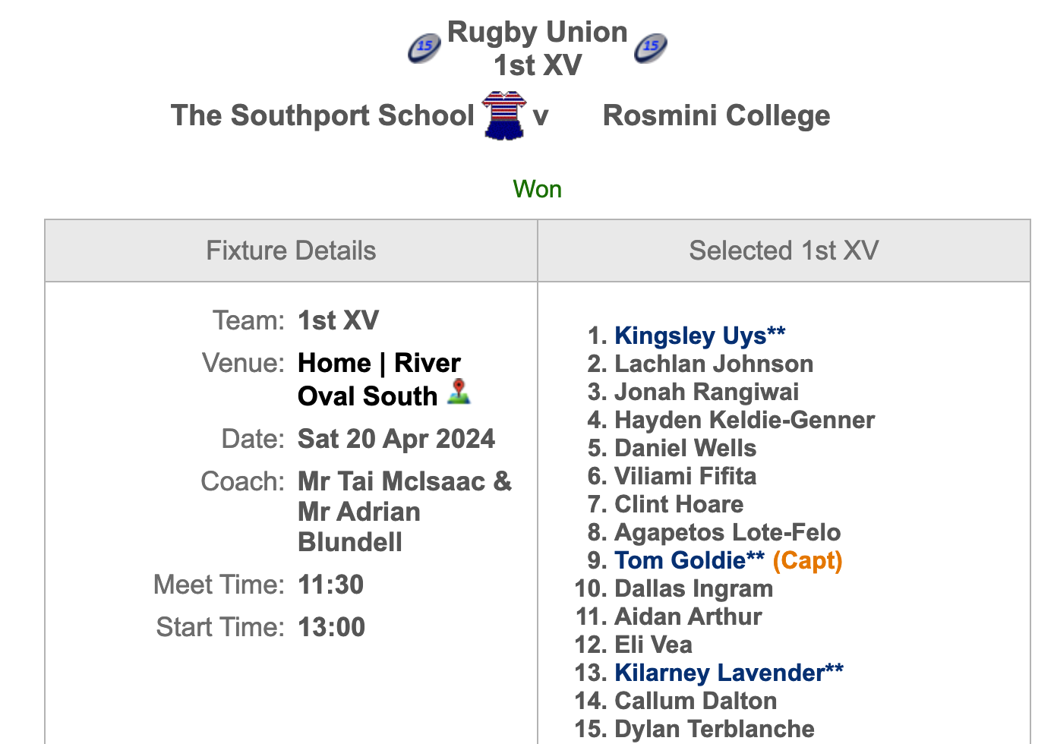
Task: Open Tom Goldie player link
Action: coord(690,560)
